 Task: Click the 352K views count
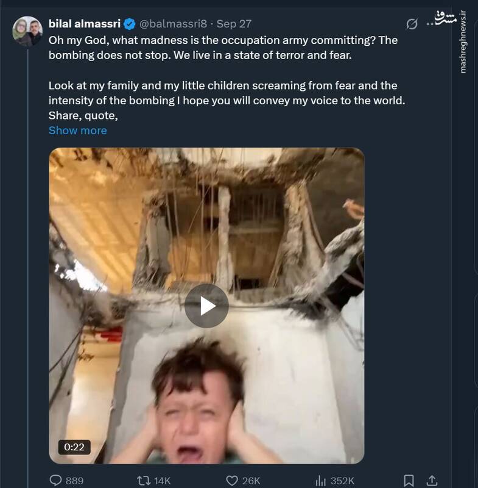(342, 481)
